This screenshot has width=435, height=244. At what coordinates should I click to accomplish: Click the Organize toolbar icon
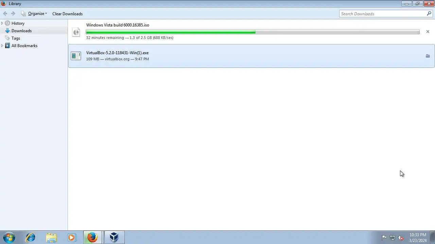coord(23,14)
